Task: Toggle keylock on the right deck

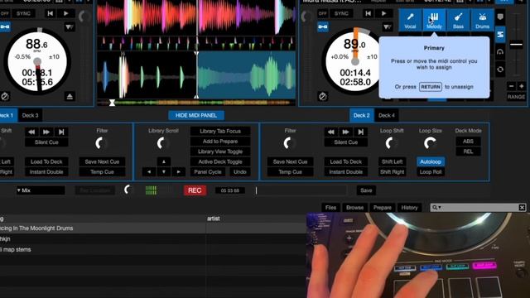Action: (323, 26)
